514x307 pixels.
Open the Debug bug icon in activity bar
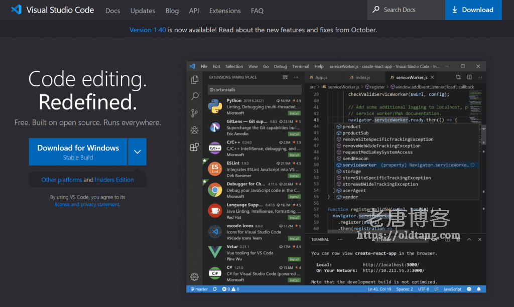point(194,130)
